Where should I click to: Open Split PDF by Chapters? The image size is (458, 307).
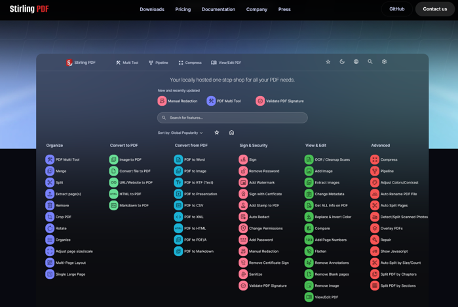coord(393,274)
